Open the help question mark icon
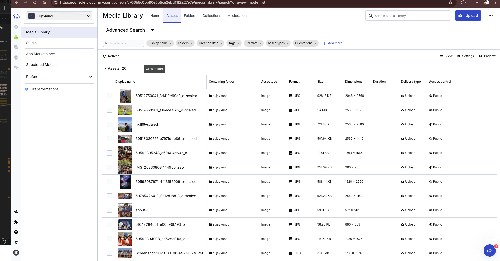Image resolution: width=500 pixels, height=261 pixels. (16, 232)
